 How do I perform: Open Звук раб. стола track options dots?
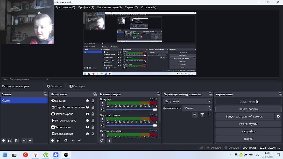pos(103,120)
